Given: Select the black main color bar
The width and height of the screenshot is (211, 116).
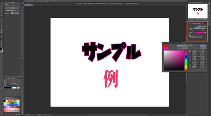Looking at the screenshot, I should 8,88.
